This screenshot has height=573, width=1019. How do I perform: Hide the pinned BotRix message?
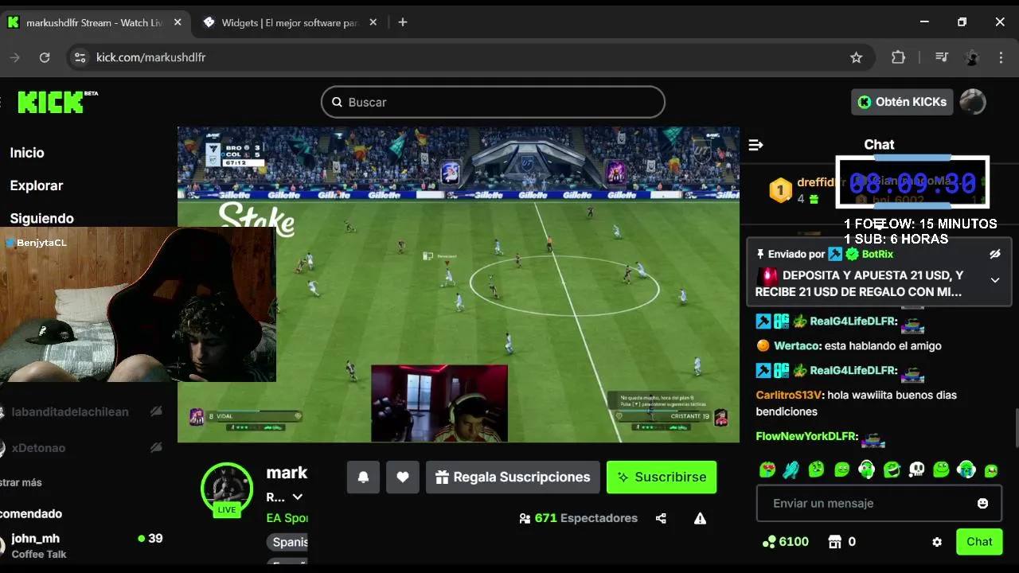994,254
